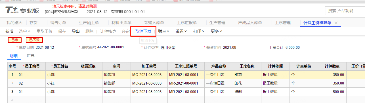Open the 采购入库单 tab
Image resolution: width=365 pixels, height=103 pixels.
(154, 23)
